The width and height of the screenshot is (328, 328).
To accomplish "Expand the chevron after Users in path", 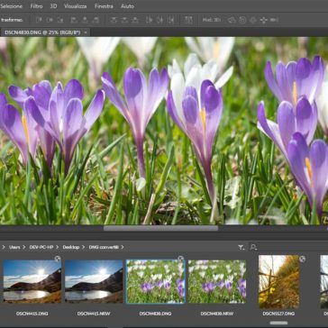I will (x=24, y=247).
